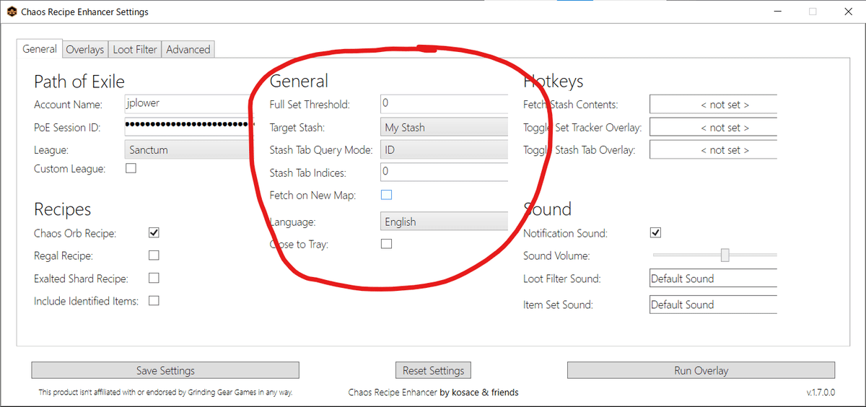Open the Overlays tab
The width and height of the screenshot is (866, 407).
click(85, 50)
